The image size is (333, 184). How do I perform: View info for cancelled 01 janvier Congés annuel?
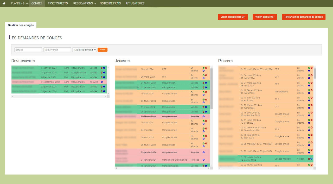pyautogui.click(x=204, y=152)
